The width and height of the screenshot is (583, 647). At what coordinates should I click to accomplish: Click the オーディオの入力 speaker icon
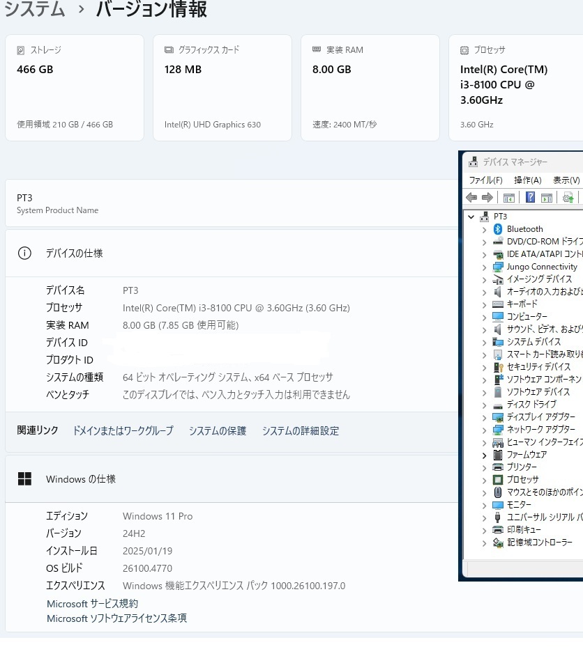click(x=498, y=292)
